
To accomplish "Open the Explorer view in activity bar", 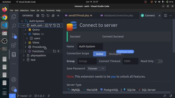I will 14,17.
